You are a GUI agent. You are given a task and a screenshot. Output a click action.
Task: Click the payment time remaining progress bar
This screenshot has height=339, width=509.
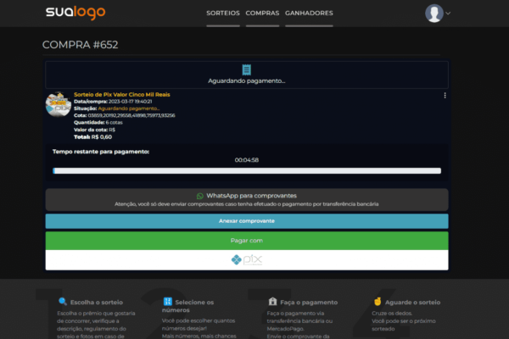tap(246, 170)
